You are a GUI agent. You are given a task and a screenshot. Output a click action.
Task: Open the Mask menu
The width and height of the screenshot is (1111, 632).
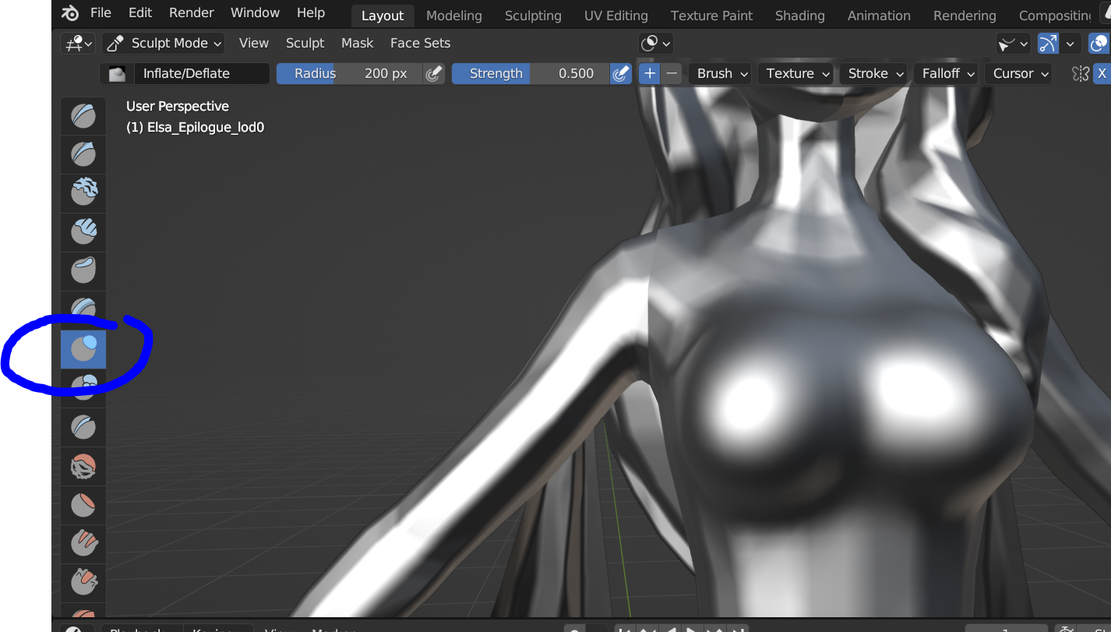click(358, 44)
